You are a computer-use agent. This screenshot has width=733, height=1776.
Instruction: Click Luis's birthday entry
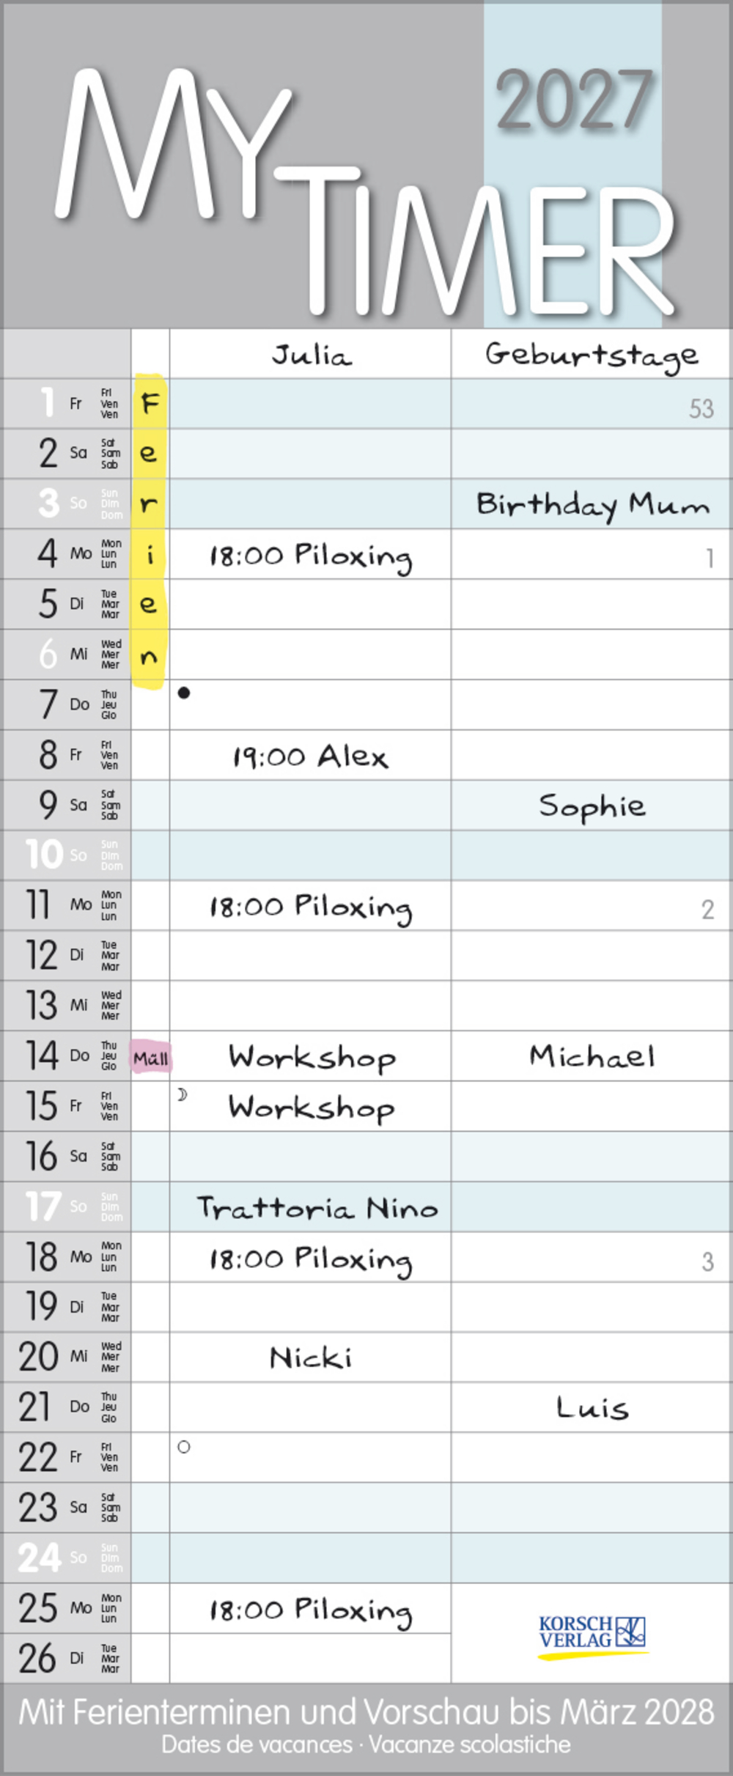[x=592, y=1408]
